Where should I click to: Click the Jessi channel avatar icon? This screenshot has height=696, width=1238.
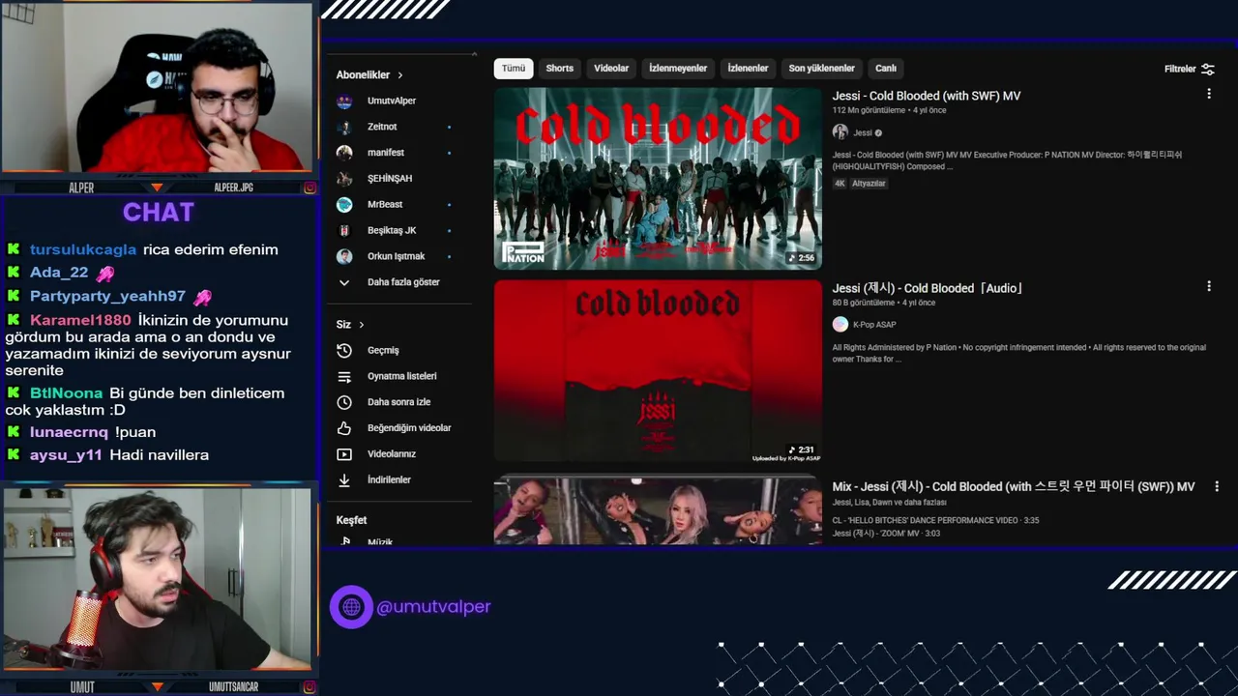(840, 132)
